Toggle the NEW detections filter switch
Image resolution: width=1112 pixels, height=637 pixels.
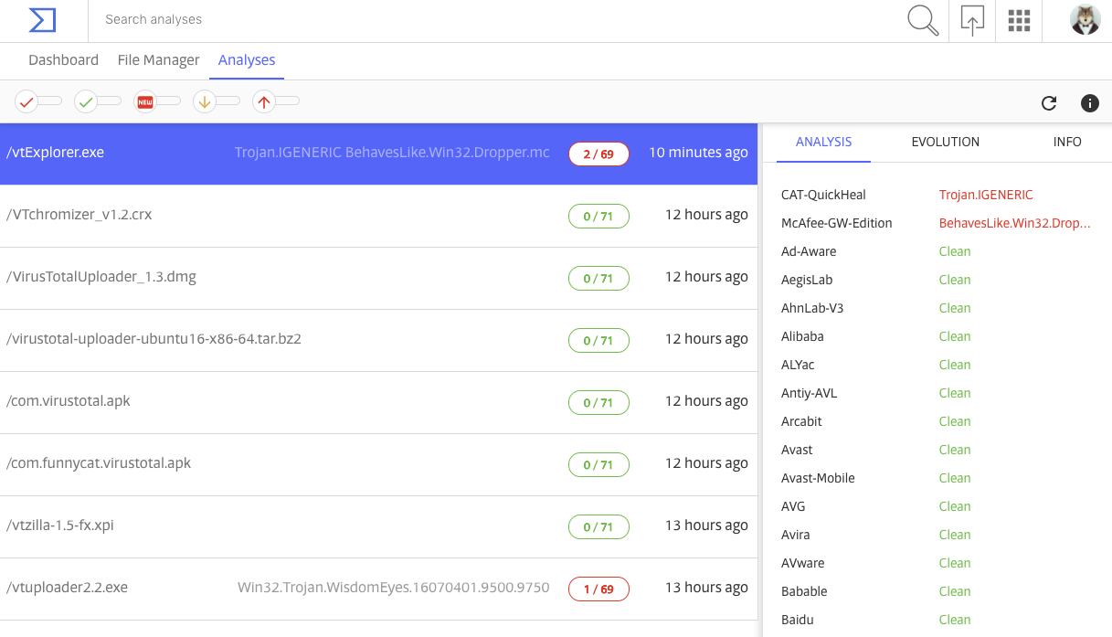point(157,101)
